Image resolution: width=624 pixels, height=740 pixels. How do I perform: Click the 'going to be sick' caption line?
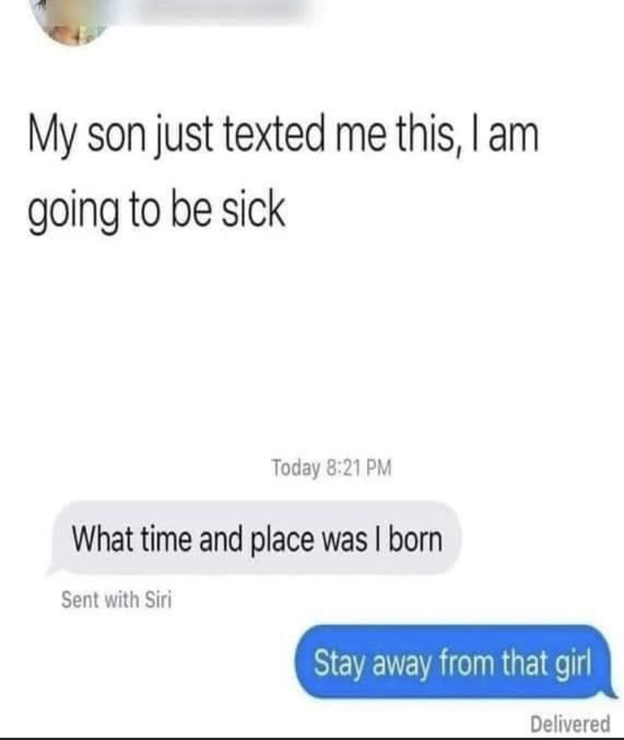[156, 210]
